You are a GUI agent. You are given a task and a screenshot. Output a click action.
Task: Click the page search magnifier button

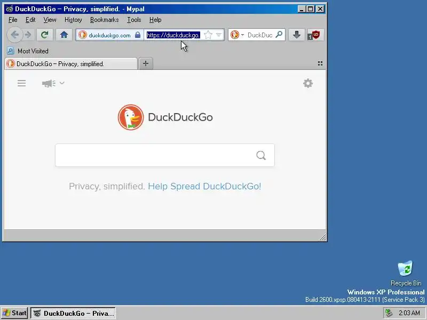click(261, 155)
